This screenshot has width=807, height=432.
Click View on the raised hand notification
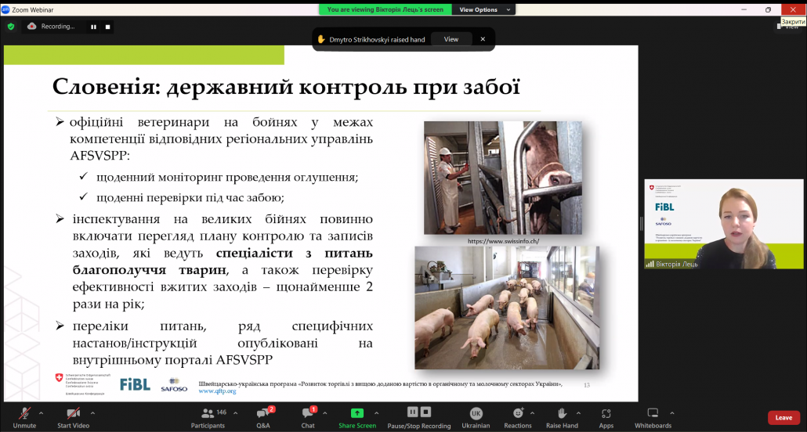[451, 39]
